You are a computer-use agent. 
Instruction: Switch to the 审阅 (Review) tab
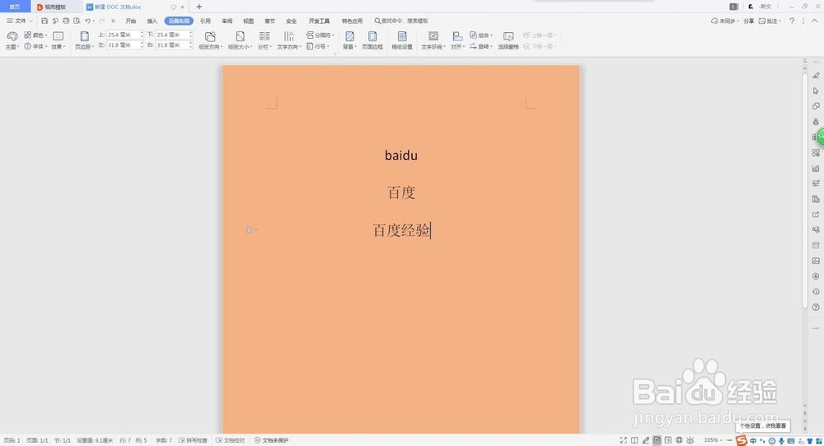click(x=227, y=21)
